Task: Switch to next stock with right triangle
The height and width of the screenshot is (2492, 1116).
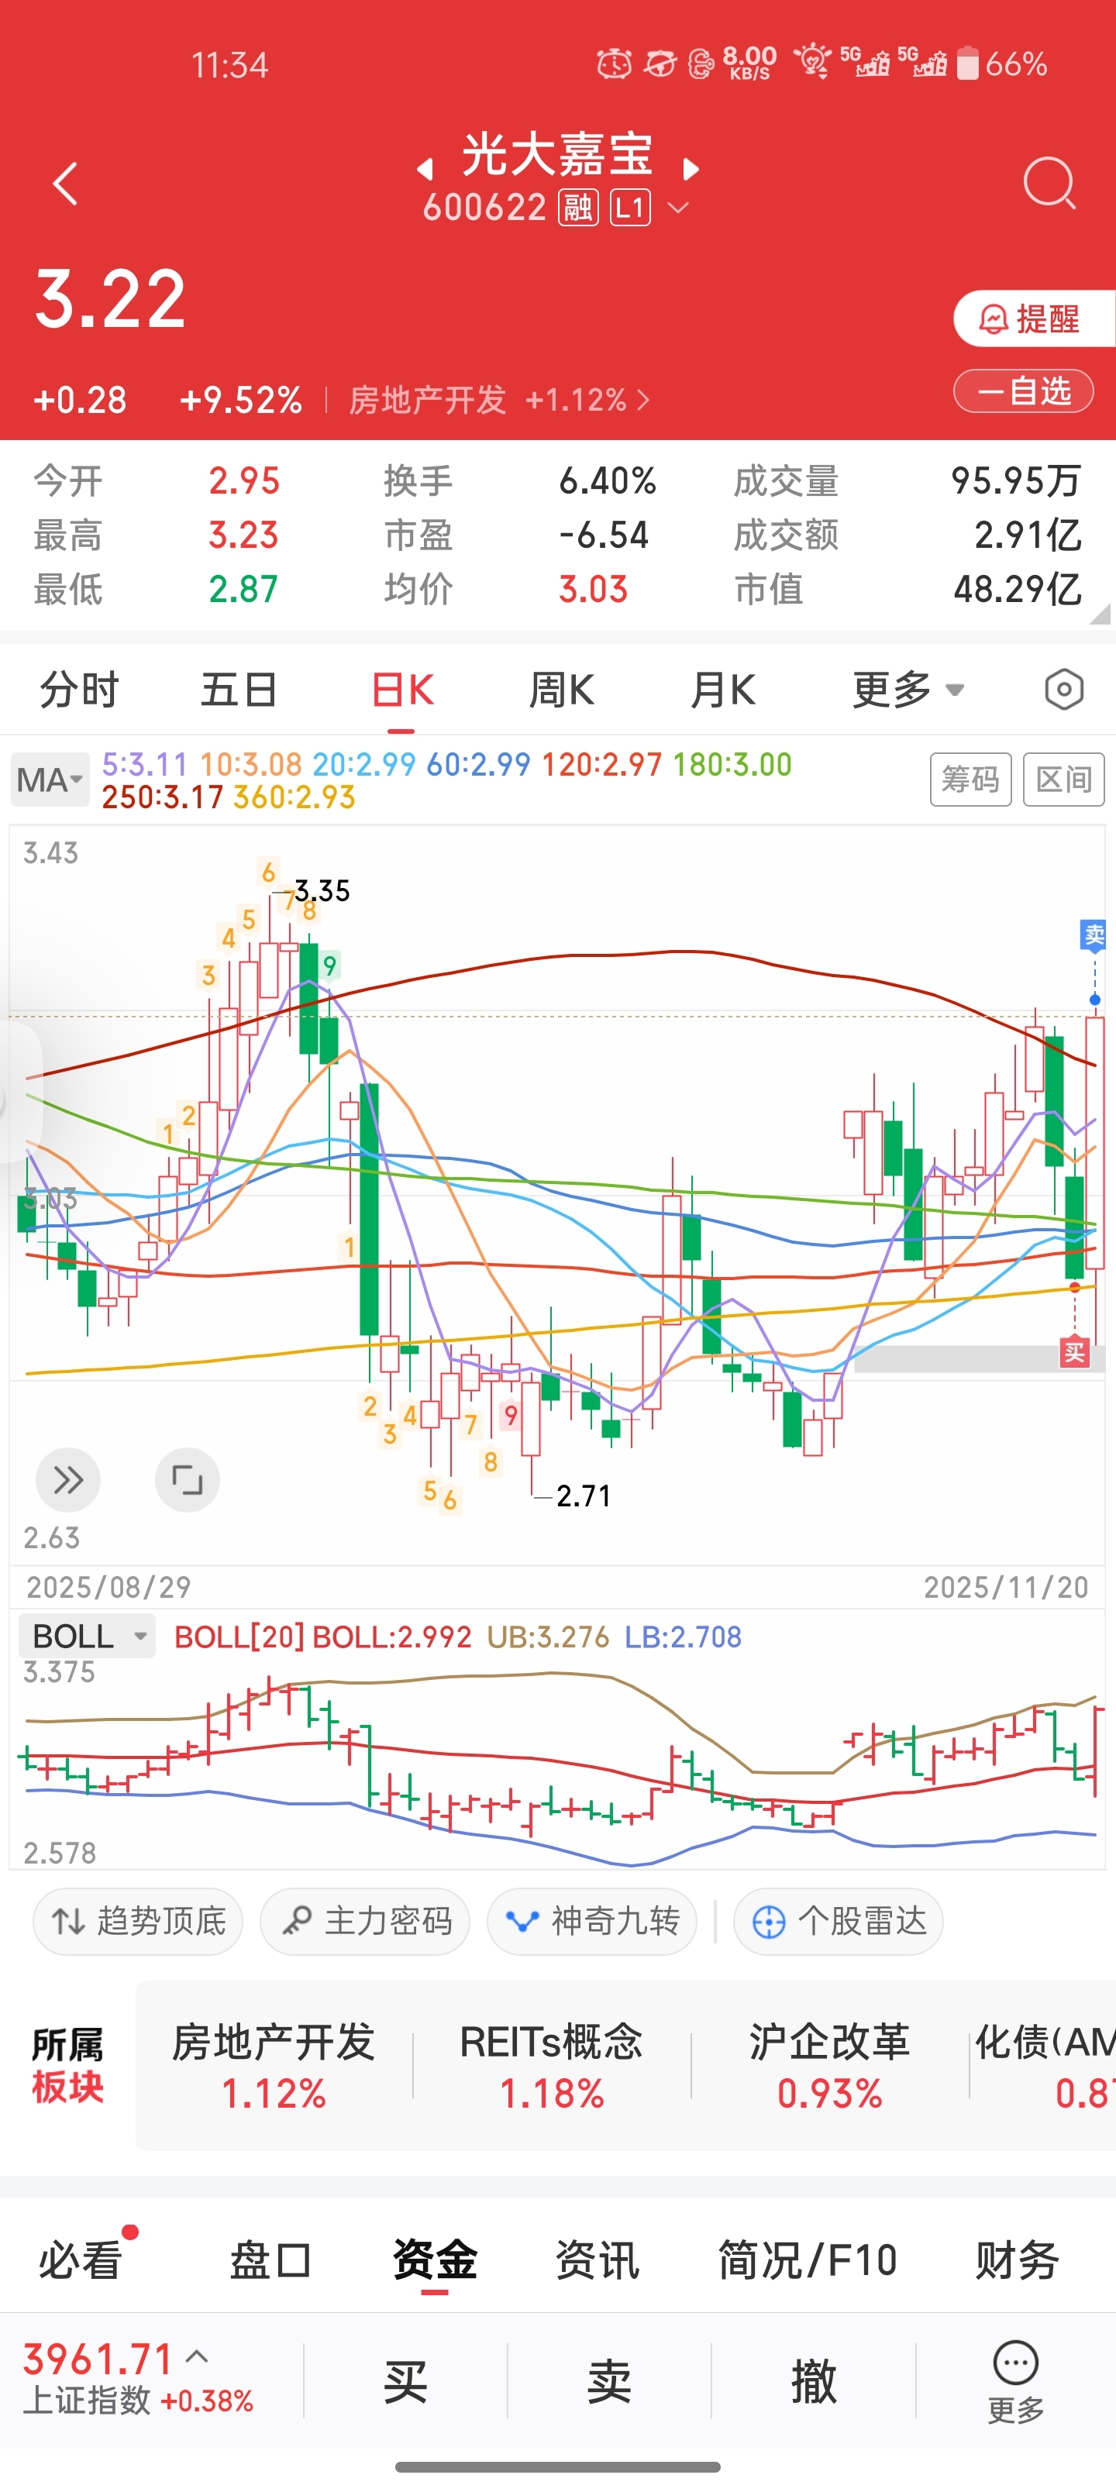Action: pyautogui.click(x=690, y=169)
